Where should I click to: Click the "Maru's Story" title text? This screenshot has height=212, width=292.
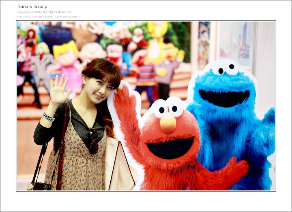point(32,7)
